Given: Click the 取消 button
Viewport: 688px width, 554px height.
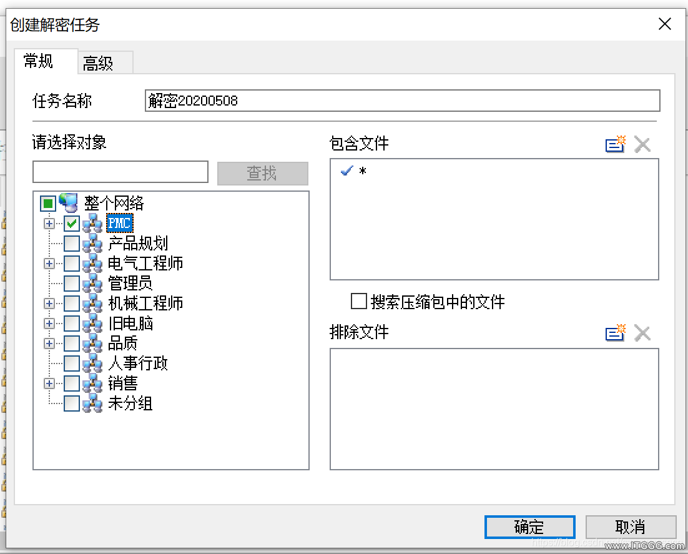Looking at the screenshot, I should 631,527.
